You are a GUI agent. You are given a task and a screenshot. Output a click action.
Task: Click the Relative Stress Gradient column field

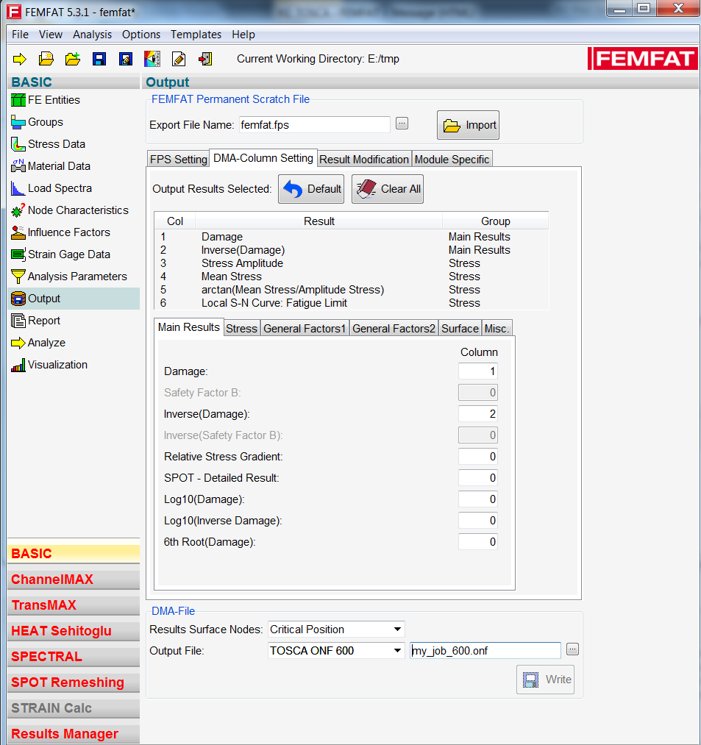click(x=478, y=457)
